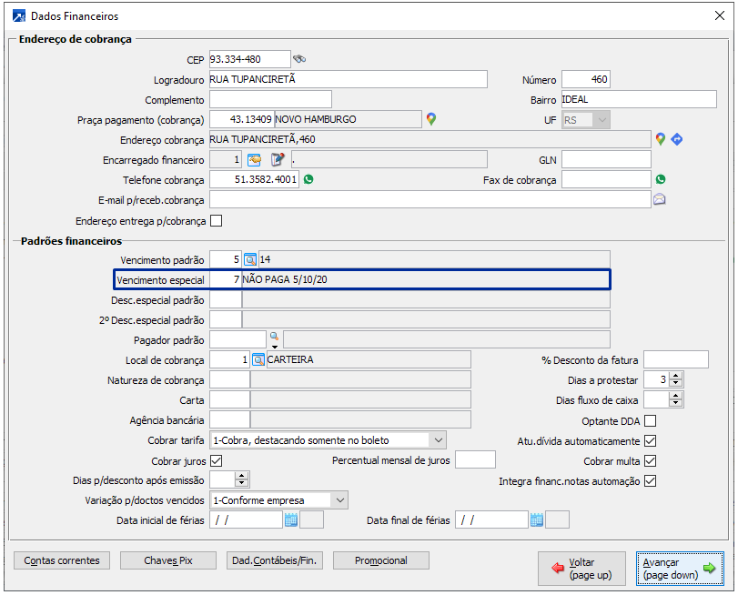Click the envelope icon beside E-mail field
The height and width of the screenshot is (595, 738).
660,200
